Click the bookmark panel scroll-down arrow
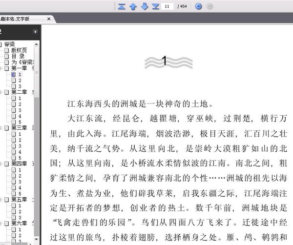 click(37, 240)
